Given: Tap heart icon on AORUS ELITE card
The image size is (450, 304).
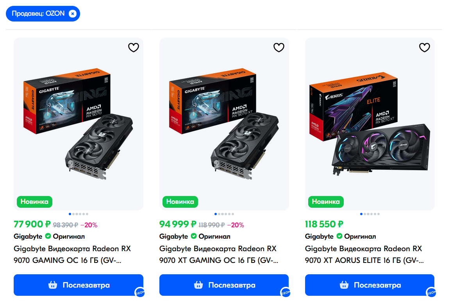Looking at the screenshot, I should pyautogui.click(x=425, y=47).
